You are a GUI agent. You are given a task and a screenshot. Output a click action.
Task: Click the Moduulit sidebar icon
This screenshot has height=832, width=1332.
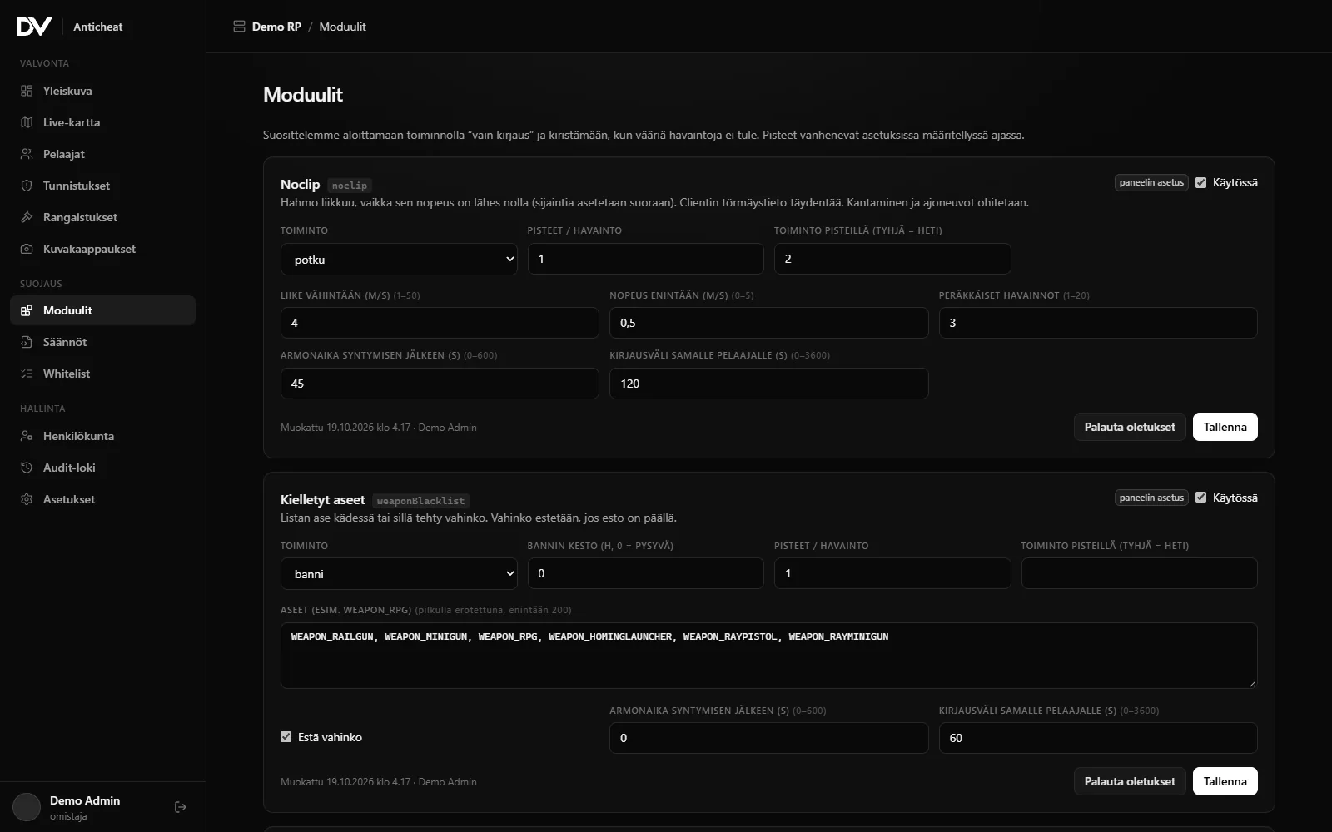[27, 310]
